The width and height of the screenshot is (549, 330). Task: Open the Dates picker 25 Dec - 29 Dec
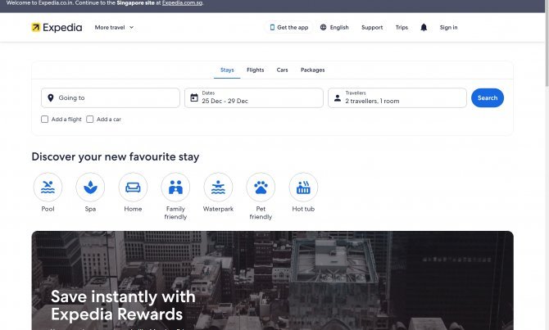coord(254,98)
